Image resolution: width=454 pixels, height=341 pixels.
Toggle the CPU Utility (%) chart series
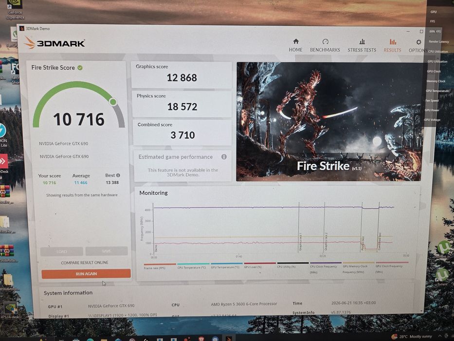point(292,265)
